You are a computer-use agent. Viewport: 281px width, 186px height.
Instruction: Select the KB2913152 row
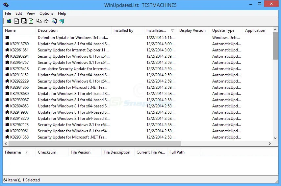[x=138, y=75]
